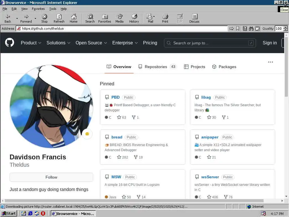This screenshot has width=289, height=217.
Task: Open the Tools menu
Action: tap(52, 9)
